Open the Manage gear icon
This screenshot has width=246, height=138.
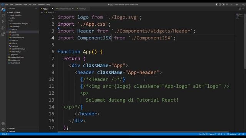(3, 130)
